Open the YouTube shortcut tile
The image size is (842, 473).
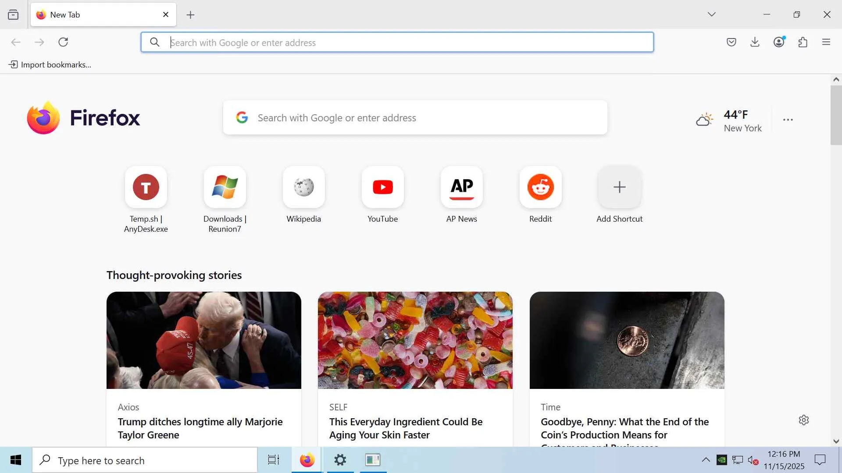point(382,187)
